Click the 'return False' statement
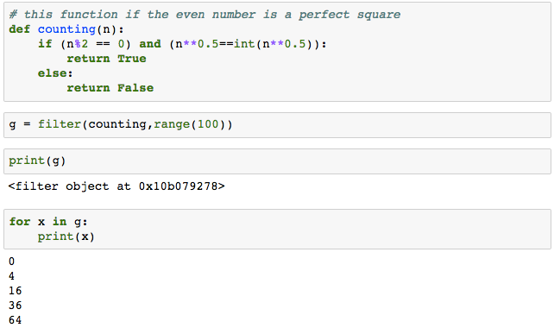Screen dimensions: 554x328 click(110, 88)
